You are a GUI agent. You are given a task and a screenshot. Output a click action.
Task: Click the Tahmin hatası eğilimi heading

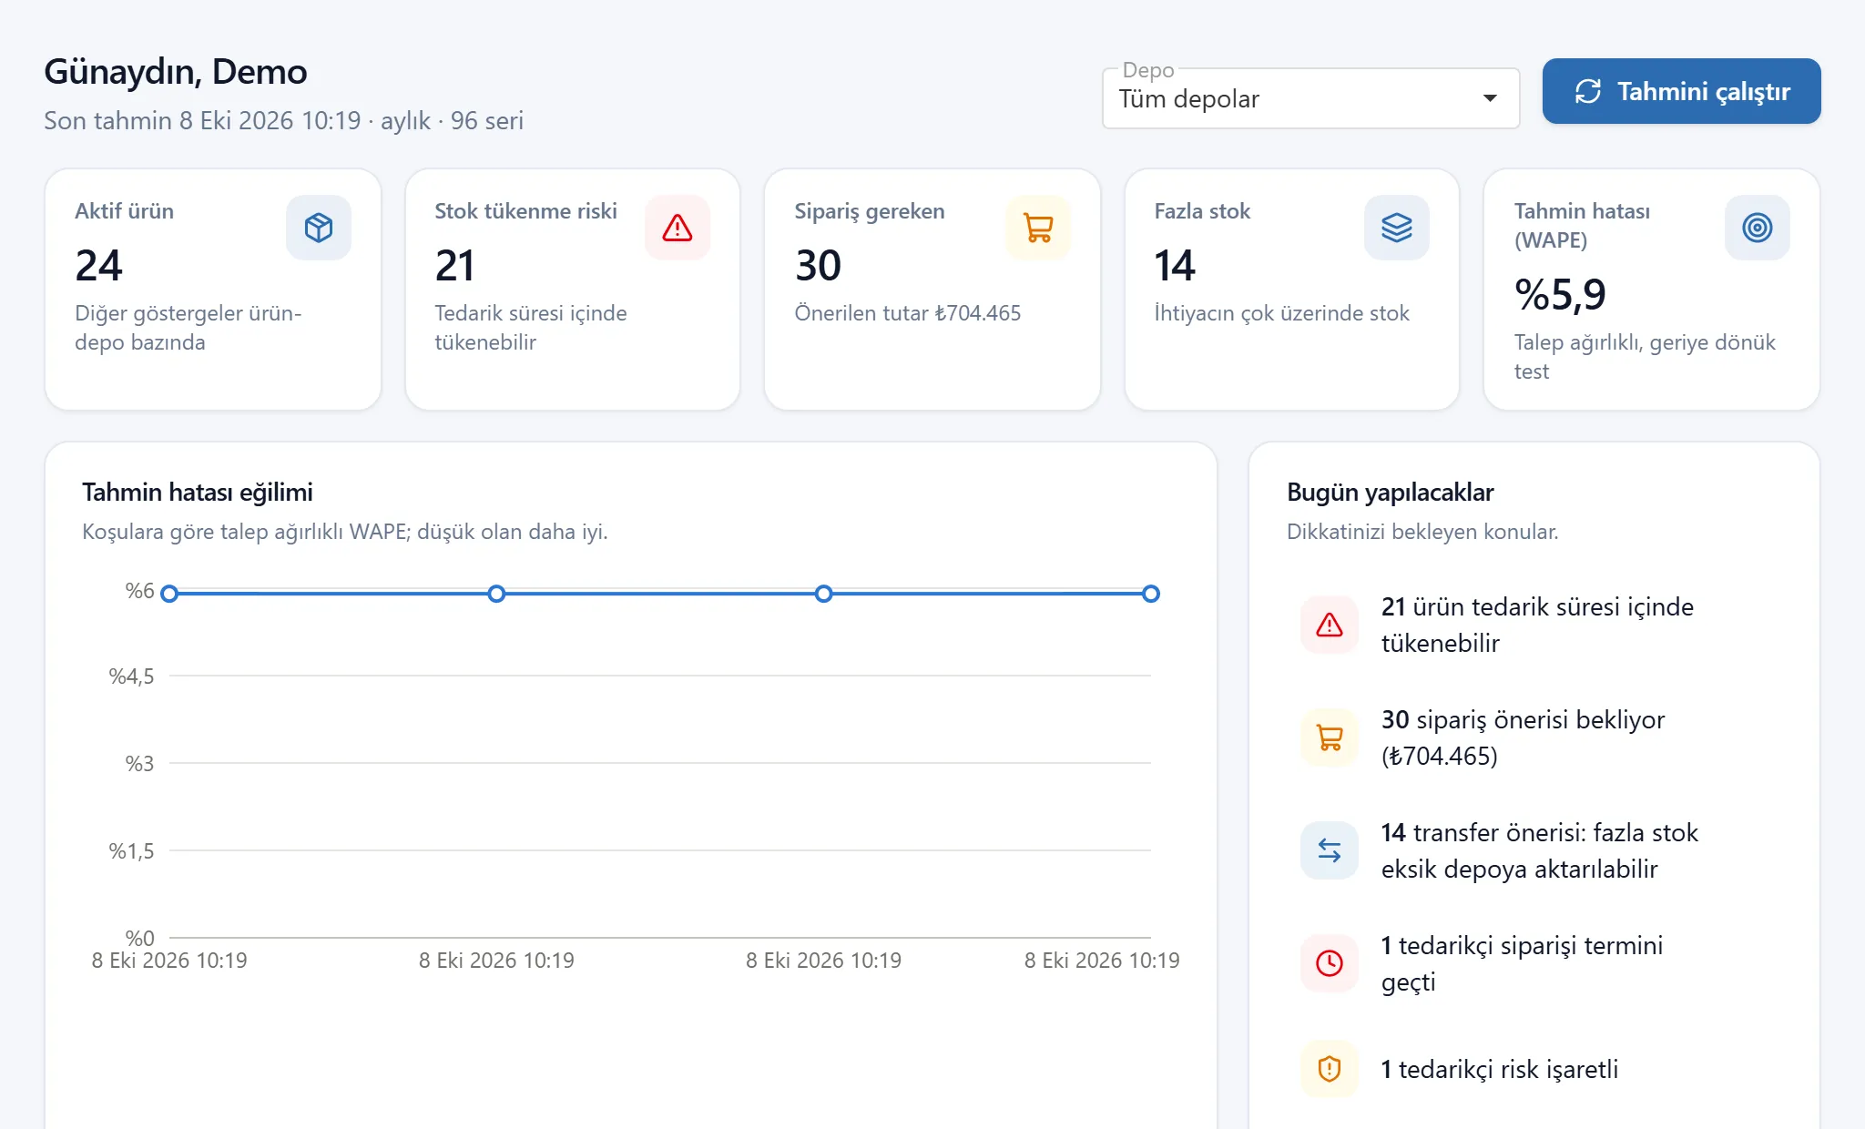click(x=198, y=493)
